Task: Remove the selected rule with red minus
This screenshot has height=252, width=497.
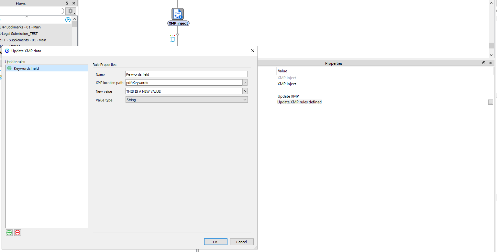Action: 17,233
